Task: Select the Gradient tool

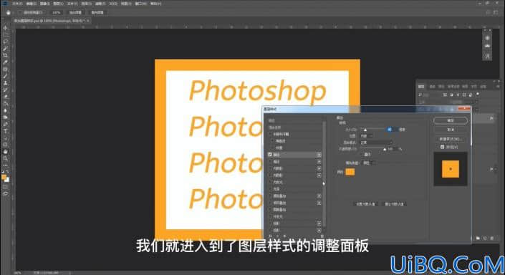Action: tap(5, 104)
